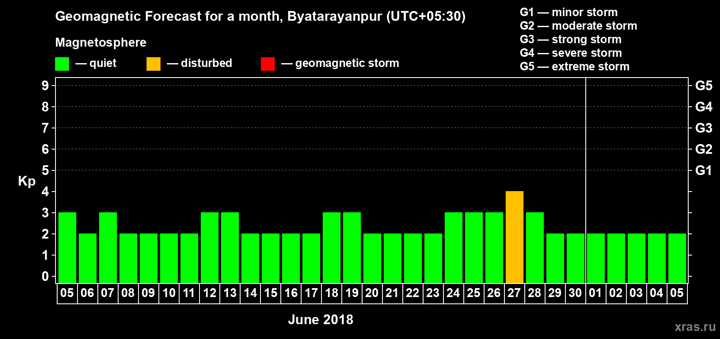Click the 'Kp' axis title
This screenshot has width=720, height=339.
[x=27, y=182]
